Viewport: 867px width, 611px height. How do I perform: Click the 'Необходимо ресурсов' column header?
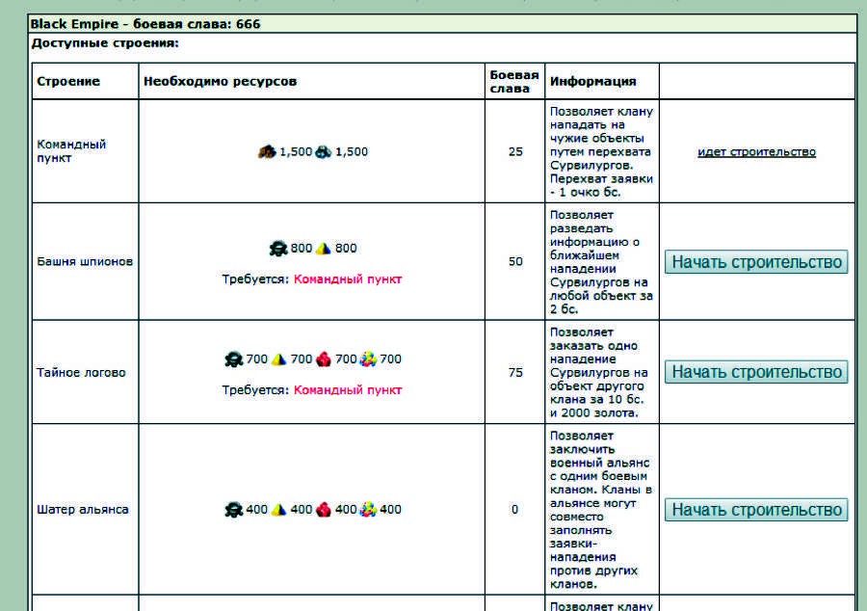[220, 81]
